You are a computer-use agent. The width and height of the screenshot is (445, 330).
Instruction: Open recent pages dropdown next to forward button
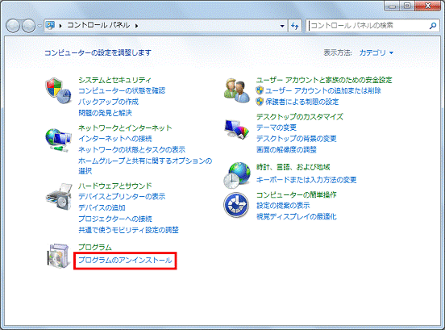[40, 26]
